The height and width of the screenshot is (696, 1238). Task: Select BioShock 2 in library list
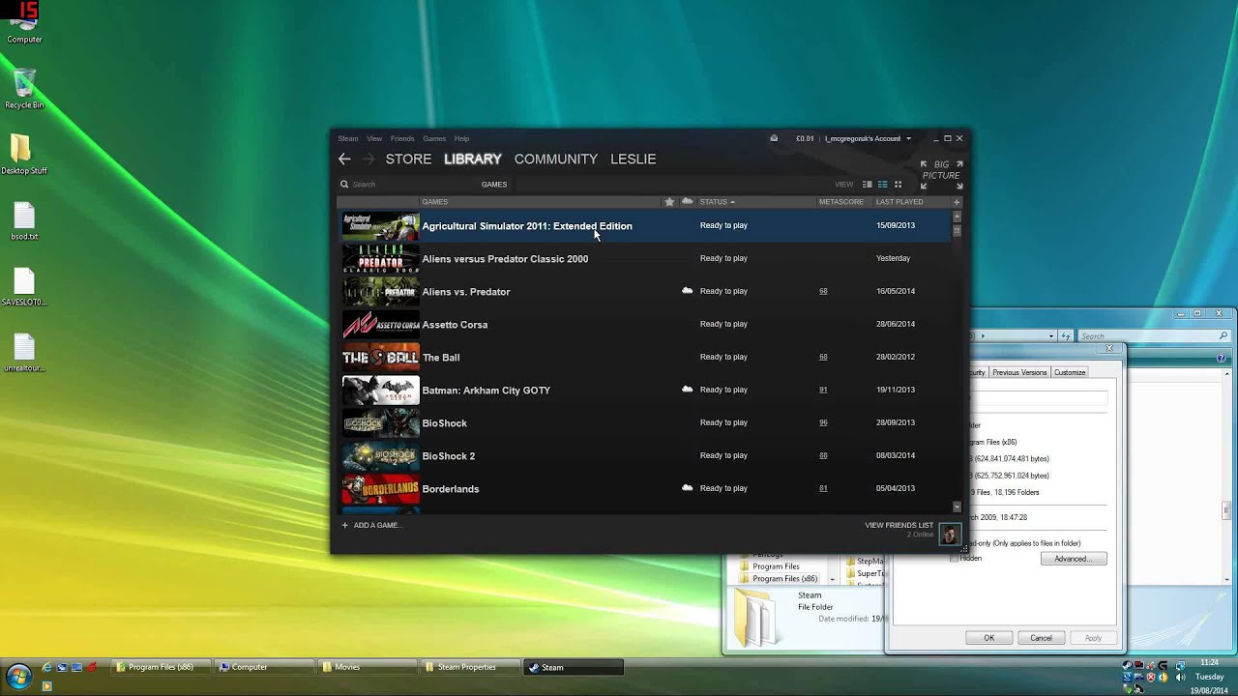644,455
